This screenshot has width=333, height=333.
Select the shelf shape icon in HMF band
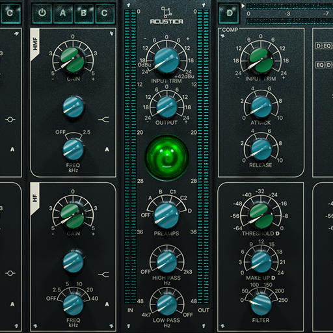click(103, 119)
